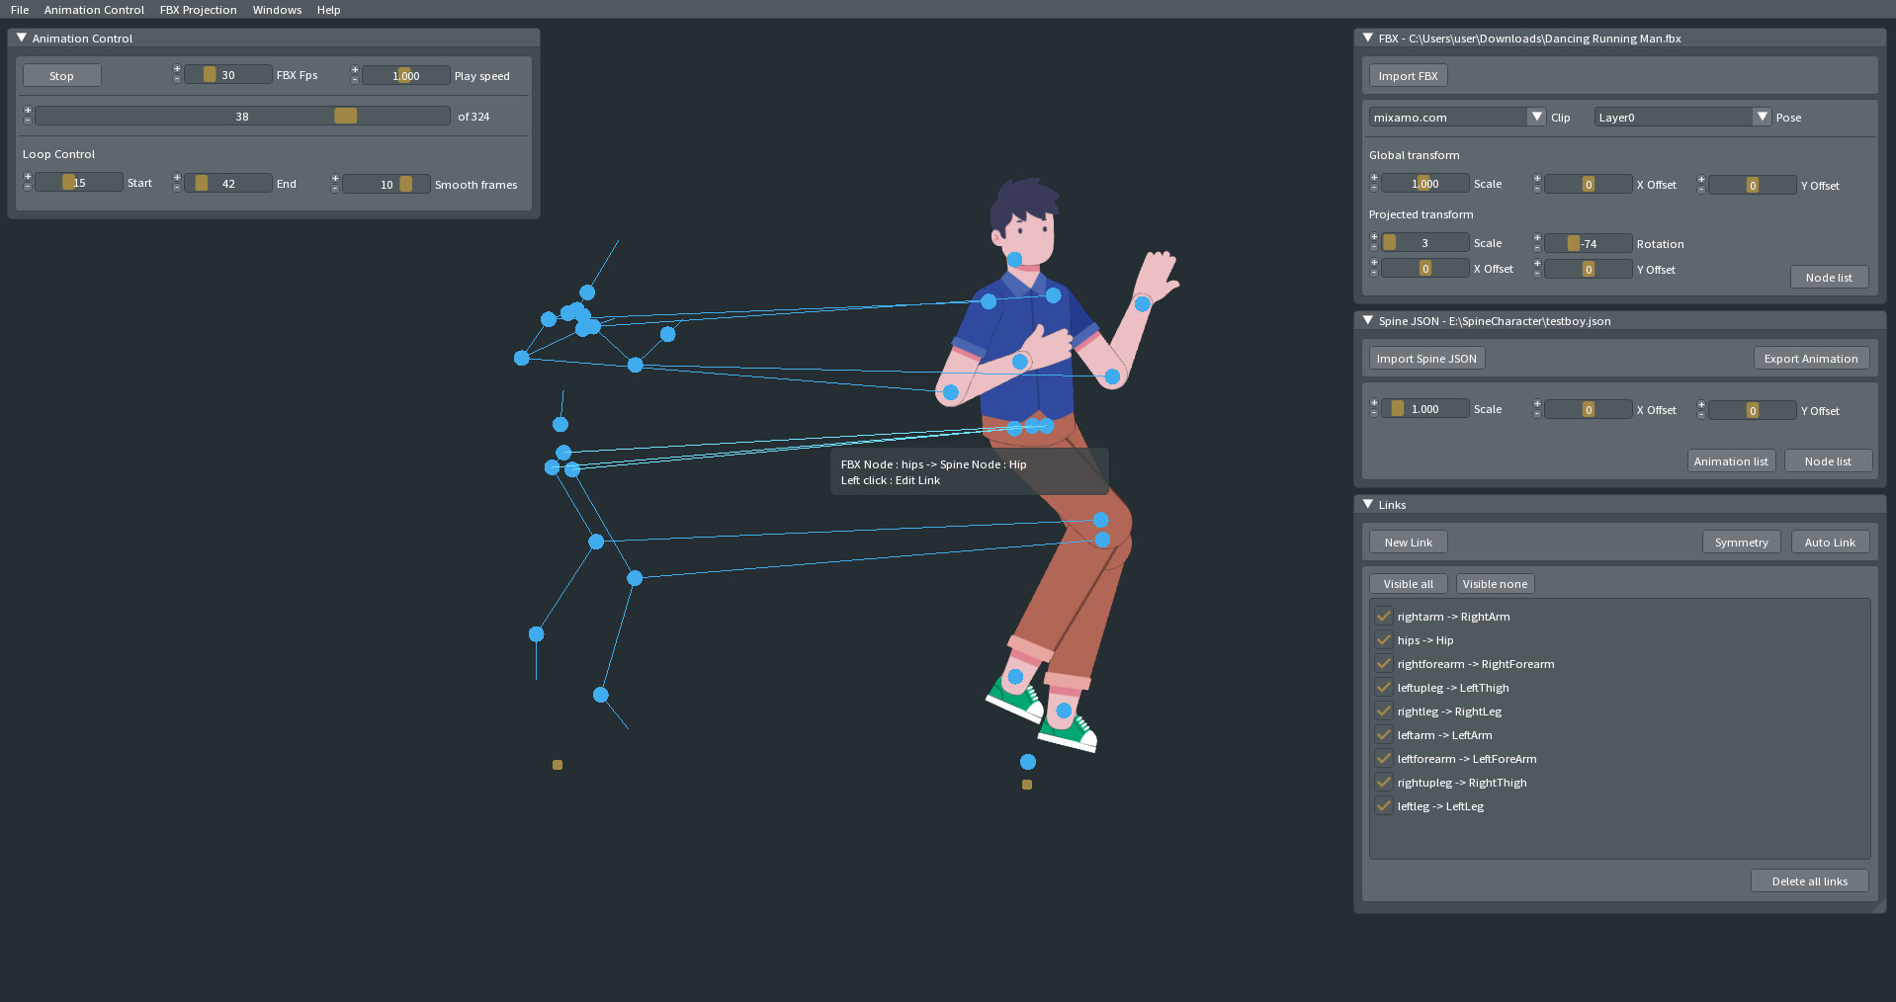
Task: Increment the FBX Fps value
Action: (x=177, y=69)
